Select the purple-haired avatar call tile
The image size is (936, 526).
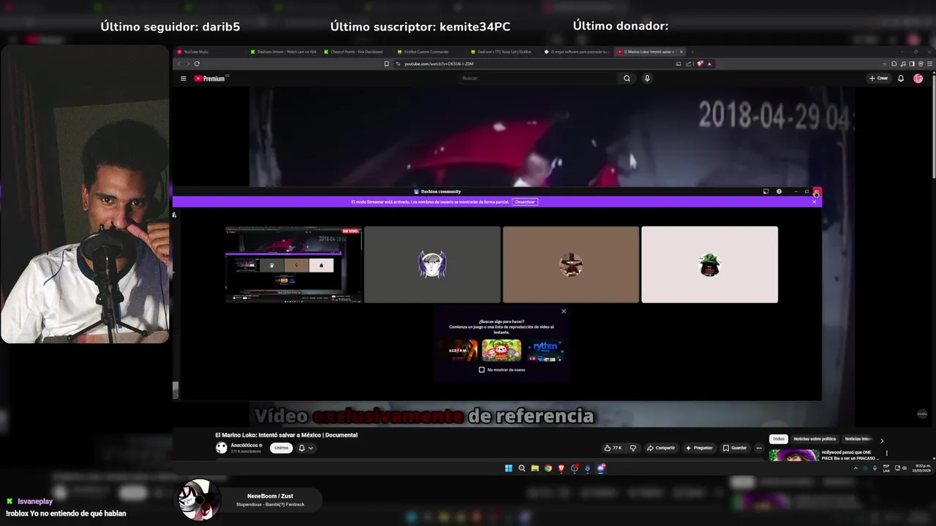click(432, 264)
